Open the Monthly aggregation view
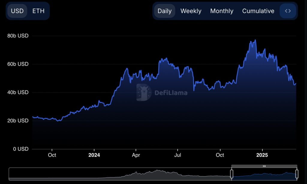Image resolution: width=307 pixels, height=184 pixels. pyautogui.click(x=222, y=11)
